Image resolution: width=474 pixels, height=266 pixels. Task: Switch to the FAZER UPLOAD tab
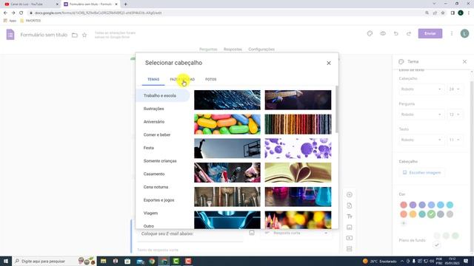[x=182, y=79]
